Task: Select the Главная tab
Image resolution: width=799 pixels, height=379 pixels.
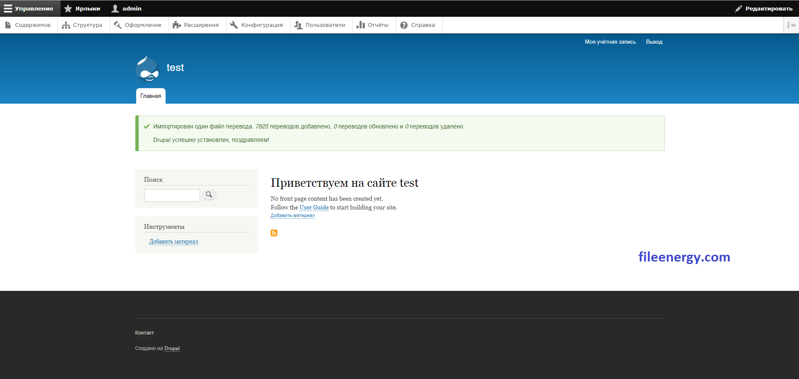Action: point(150,96)
